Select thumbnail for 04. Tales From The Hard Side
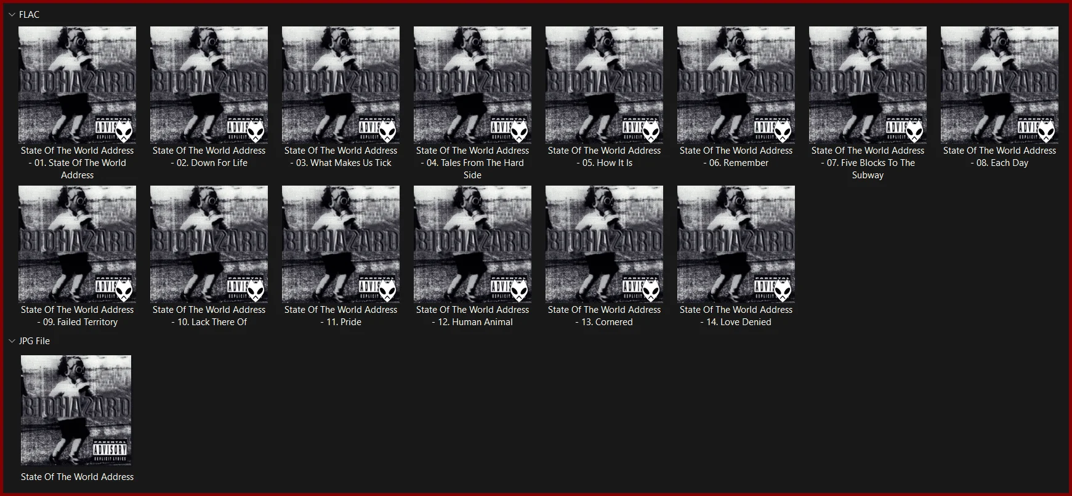Screen dimensions: 1072x496 click(472, 85)
